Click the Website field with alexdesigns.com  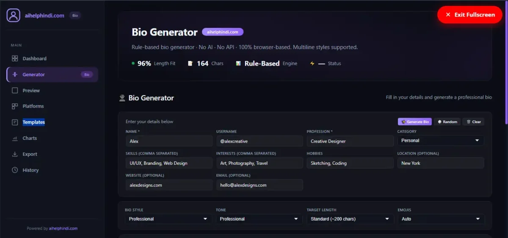(169, 185)
